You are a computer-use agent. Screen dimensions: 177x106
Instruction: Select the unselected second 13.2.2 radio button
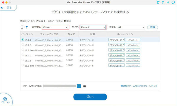pyautogui.click(x=23, y=55)
